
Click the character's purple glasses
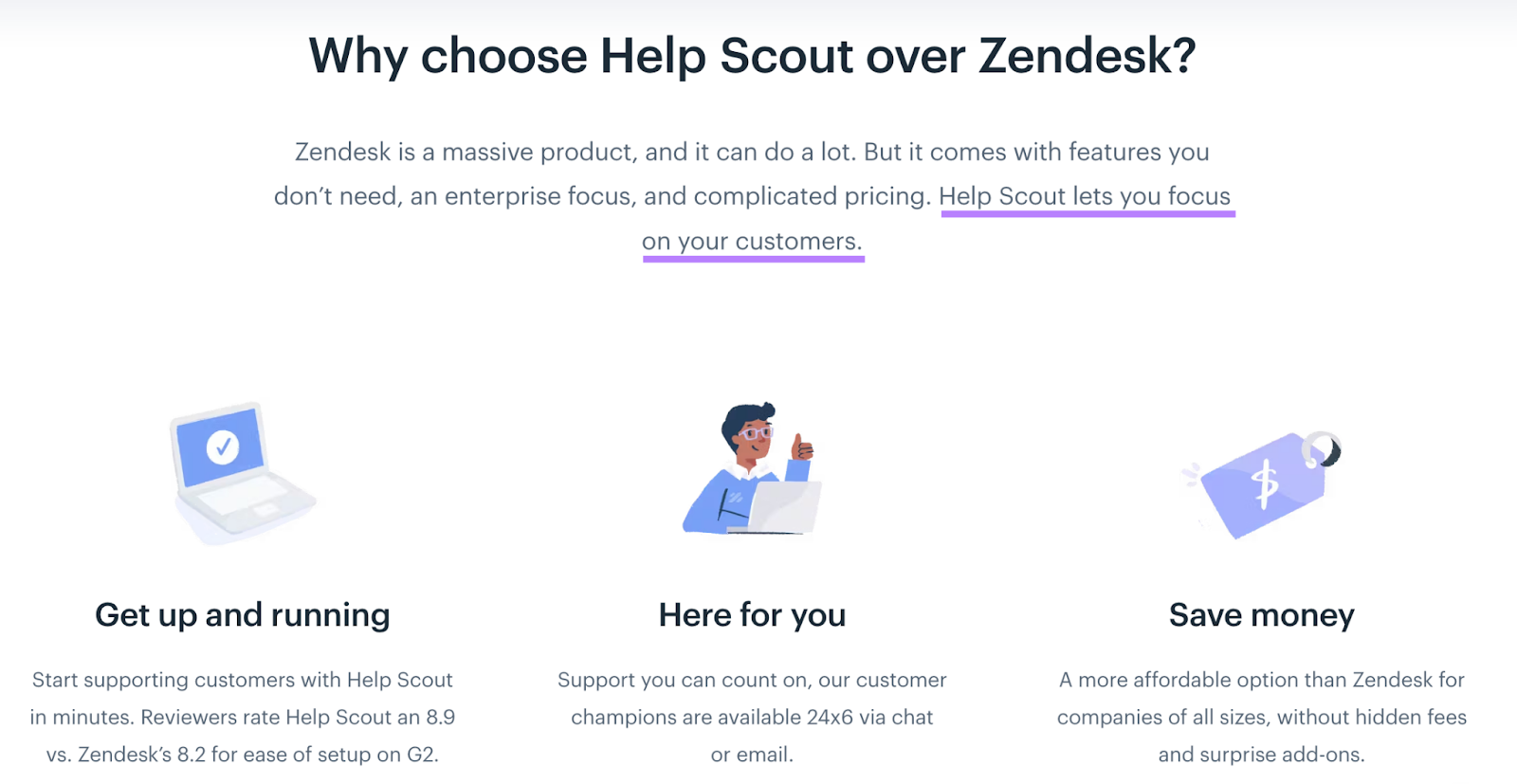(756, 434)
